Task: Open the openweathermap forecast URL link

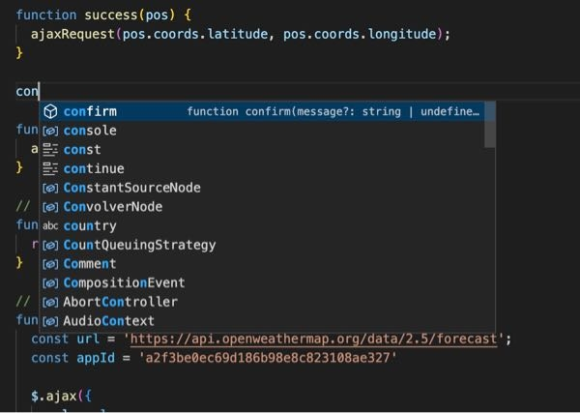Action: [x=313, y=339]
